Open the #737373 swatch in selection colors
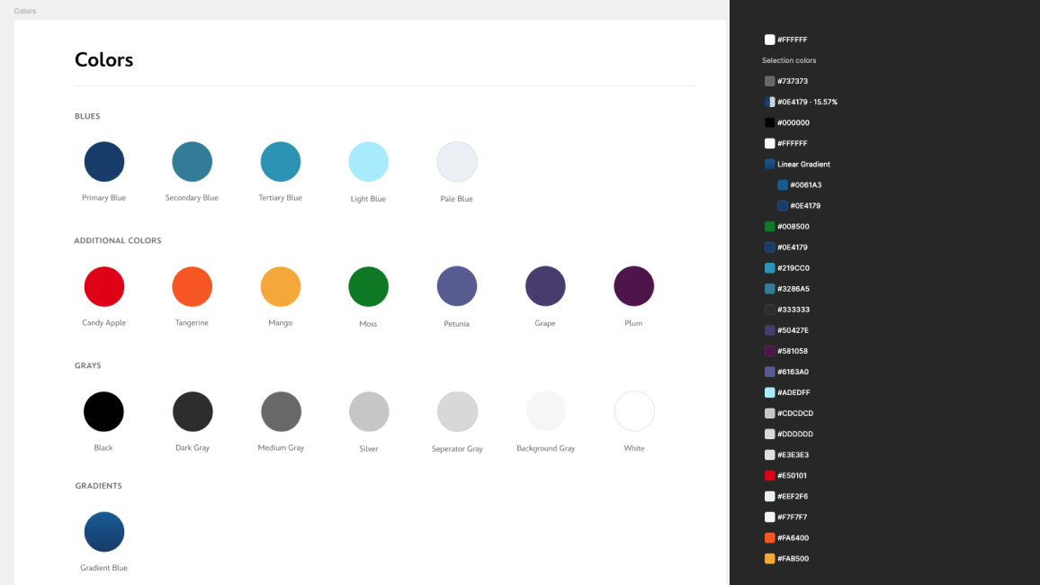The height and width of the screenshot is (585, 1040). click(770, 81)
